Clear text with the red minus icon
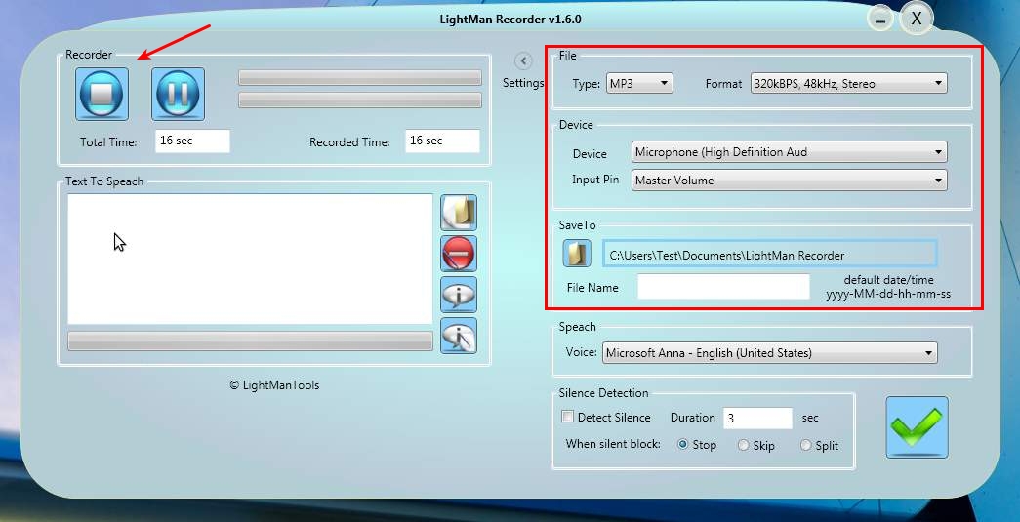The height and width of the screenshot is (522, 1020). [x=459, y=254]
